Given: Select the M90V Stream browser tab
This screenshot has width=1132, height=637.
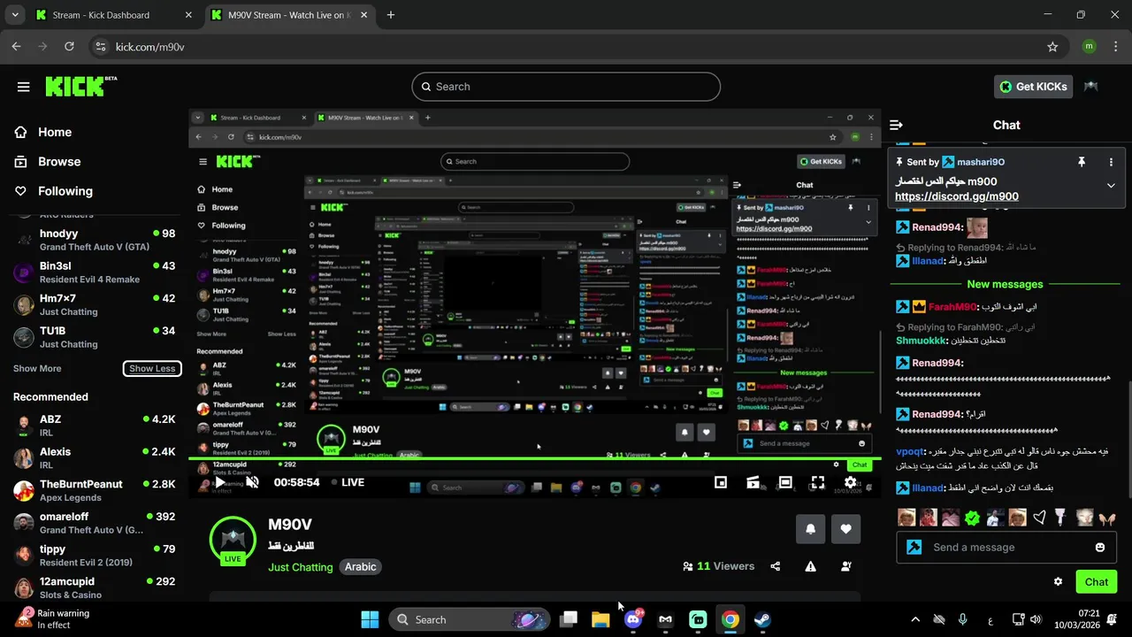Looking at the screenshot, I should (x=288, y=15).
